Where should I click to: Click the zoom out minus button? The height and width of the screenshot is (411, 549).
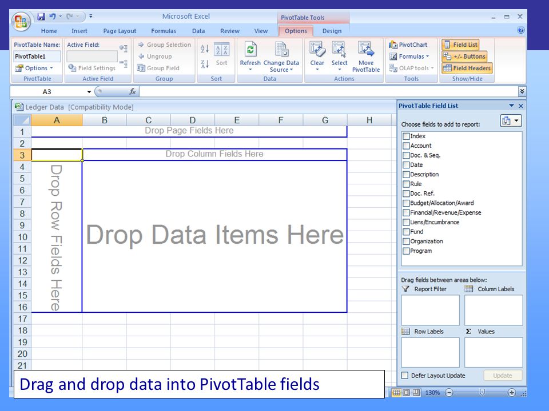pyautogui.click(x=449, y=393)
